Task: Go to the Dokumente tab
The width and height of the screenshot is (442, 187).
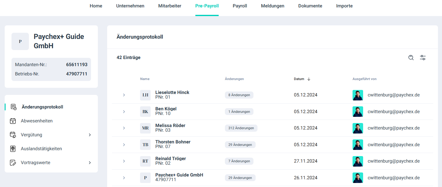Action: [310, 6]
